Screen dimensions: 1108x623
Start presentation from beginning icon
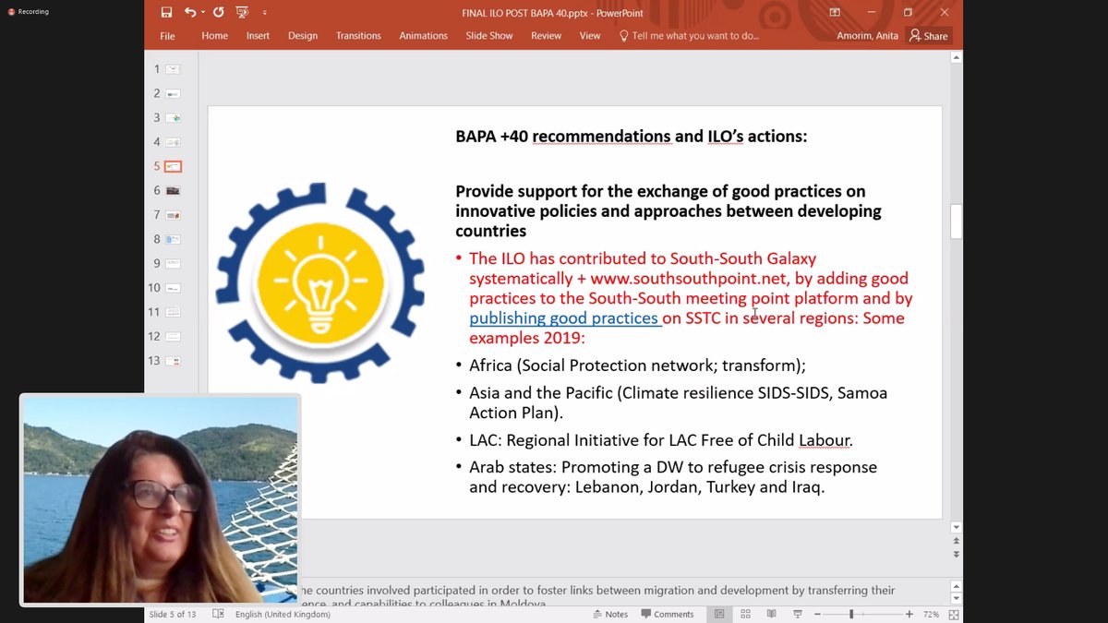(x=242, y=12)
